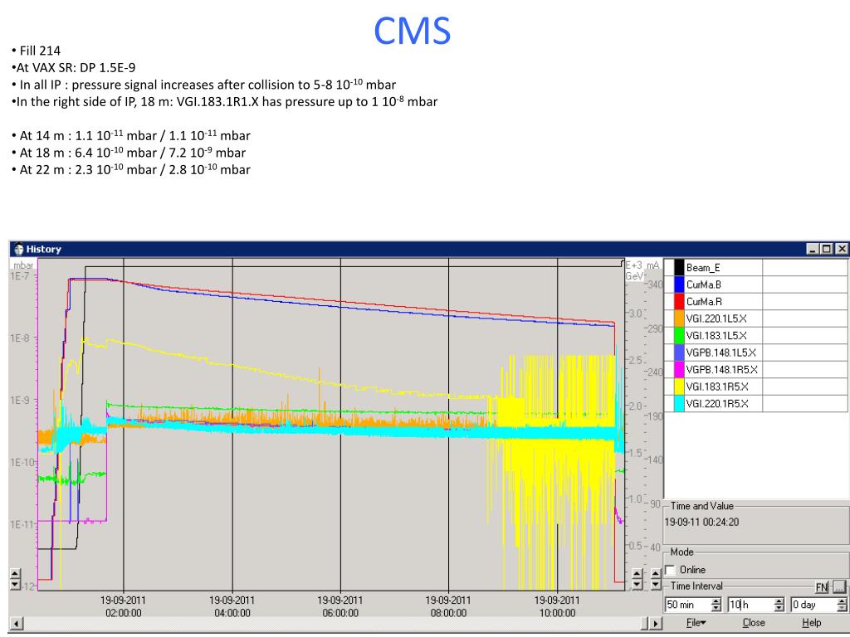Click the yellow VGI.183.1R5.X color swatch
850x637 pixels.
click(x=679, y=387)
